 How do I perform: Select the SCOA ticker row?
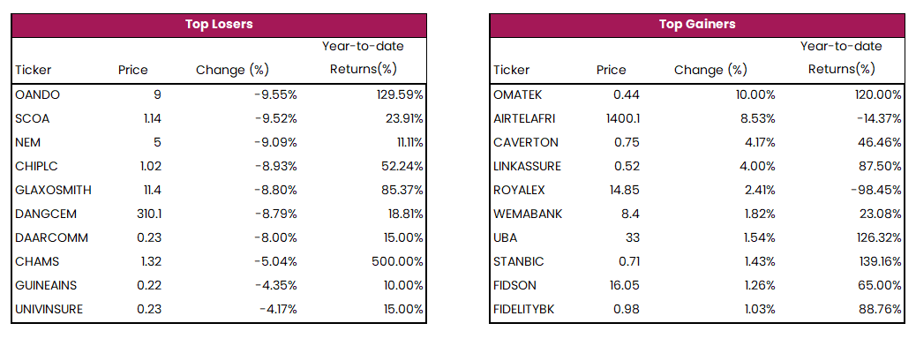coord(219,118)
